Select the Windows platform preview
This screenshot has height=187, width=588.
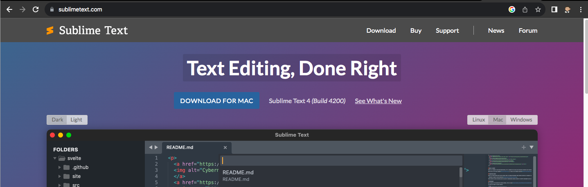click(x=521, y=120)
